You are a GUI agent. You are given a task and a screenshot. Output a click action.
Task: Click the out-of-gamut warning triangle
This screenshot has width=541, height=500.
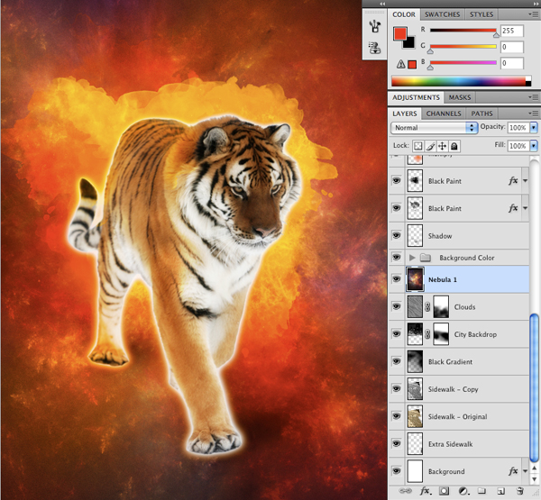pos(400,64)
